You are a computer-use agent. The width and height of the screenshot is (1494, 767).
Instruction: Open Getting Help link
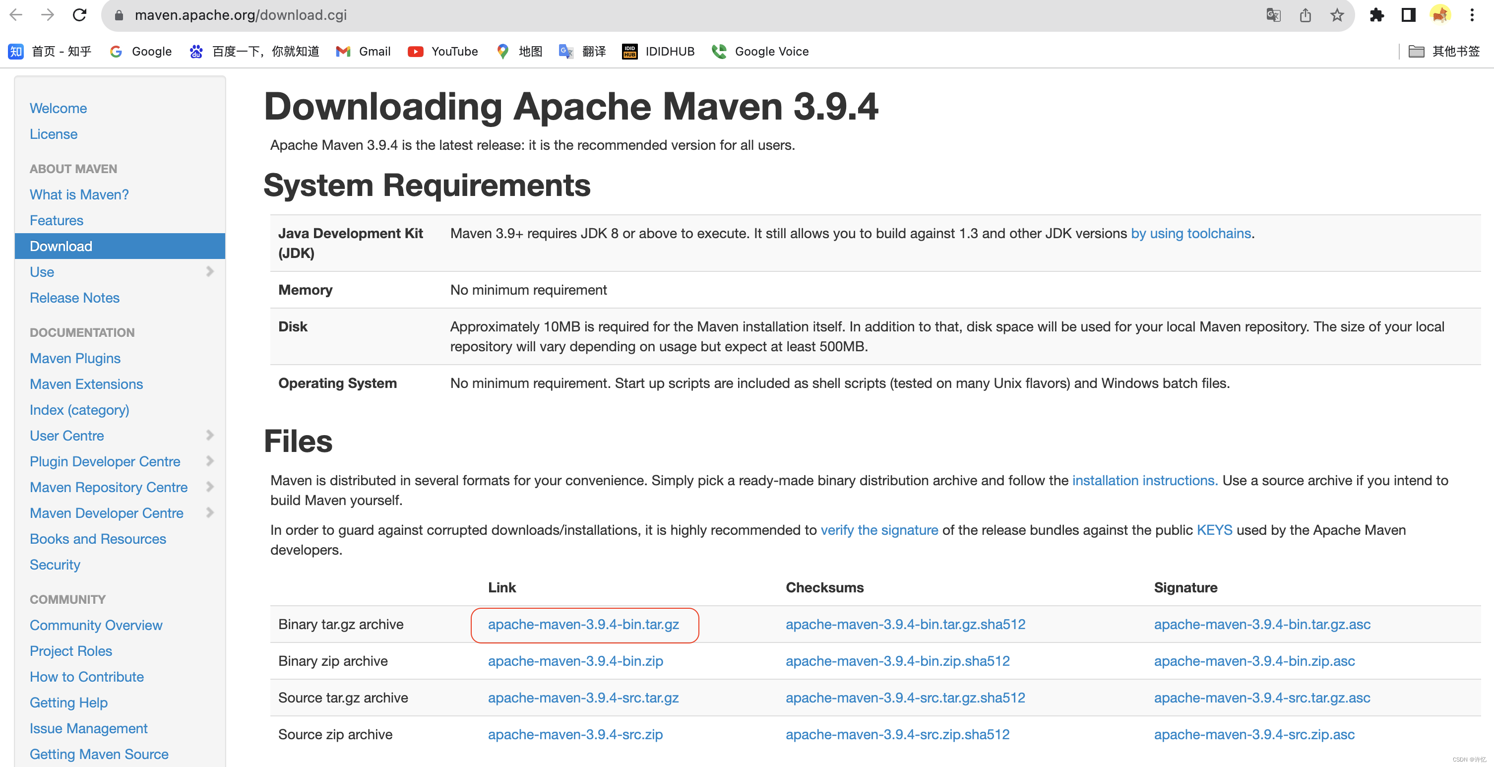pyautogui.click(x=68, y=703)
